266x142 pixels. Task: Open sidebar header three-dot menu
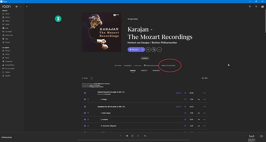[x=20, y=7]
